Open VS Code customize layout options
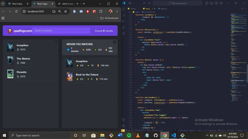248x139 pixels. (221, 3)
